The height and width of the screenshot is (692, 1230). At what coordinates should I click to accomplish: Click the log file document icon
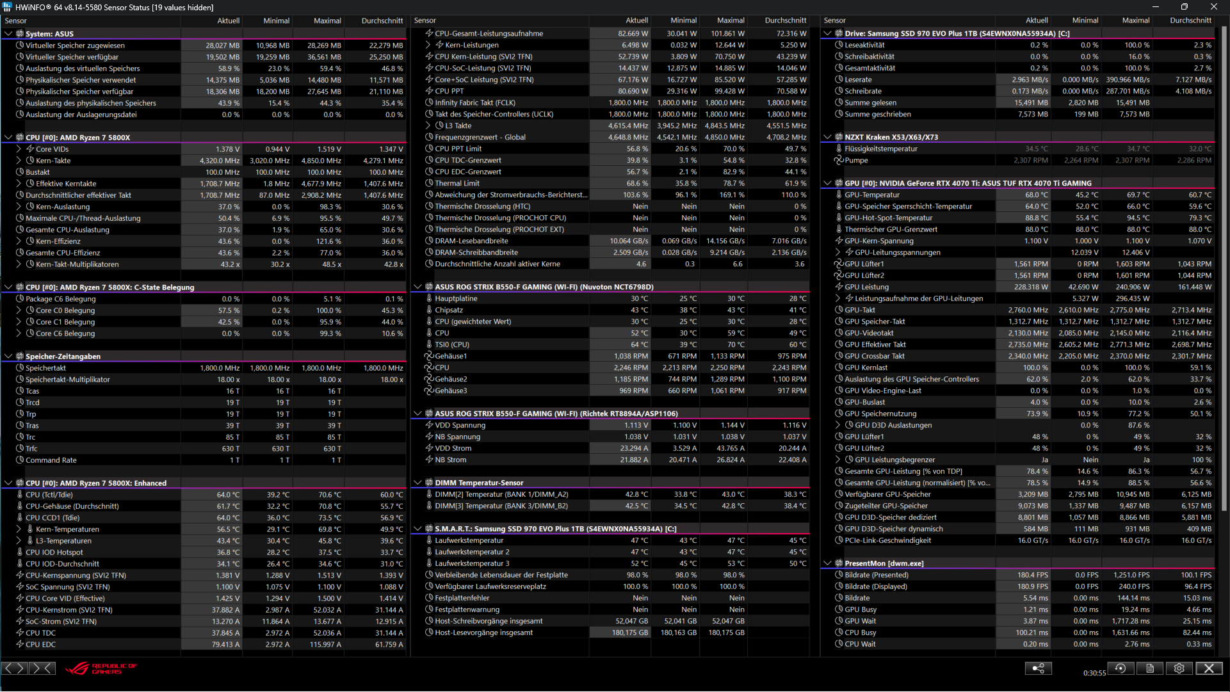point(1150,668)
